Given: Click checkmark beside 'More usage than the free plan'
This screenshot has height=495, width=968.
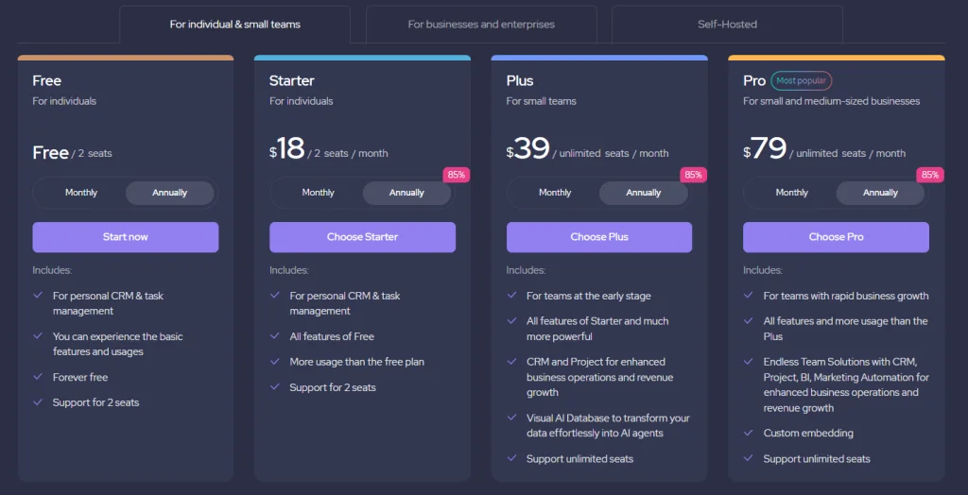Looking at the screenshot, I should 275,362.
